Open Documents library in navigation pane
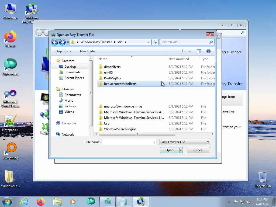Viewport: 276px width, 207px height. pyautogui.click(x=73, y=95)
